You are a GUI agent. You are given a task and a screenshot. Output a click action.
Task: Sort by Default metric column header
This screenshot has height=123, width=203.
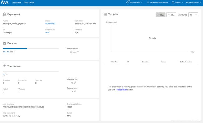click(186, 62)
